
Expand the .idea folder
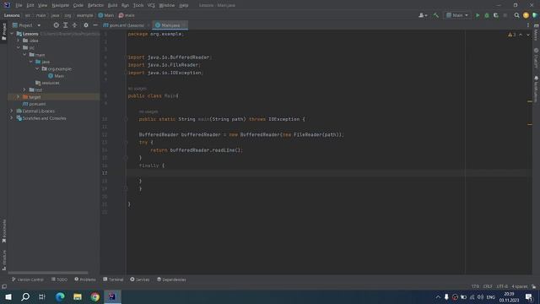point(19,41)
